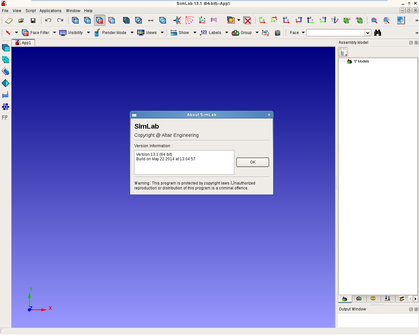Click the red two-node link icon
This screenshot has height=335, width=419.
click(x=151, y=20)
